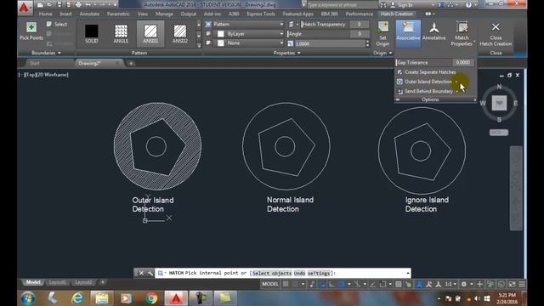544x306 pixels.
Task: Click the Save icon in Quick Access toolbar
Action: 59,5
